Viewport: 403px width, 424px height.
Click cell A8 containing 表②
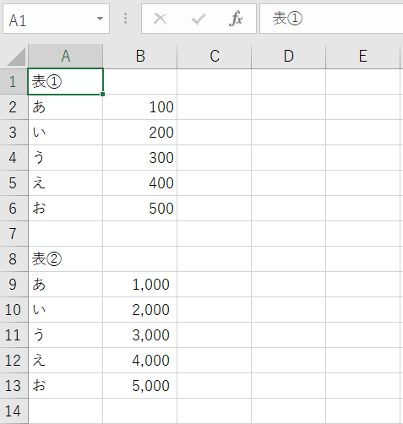point(66,259)
